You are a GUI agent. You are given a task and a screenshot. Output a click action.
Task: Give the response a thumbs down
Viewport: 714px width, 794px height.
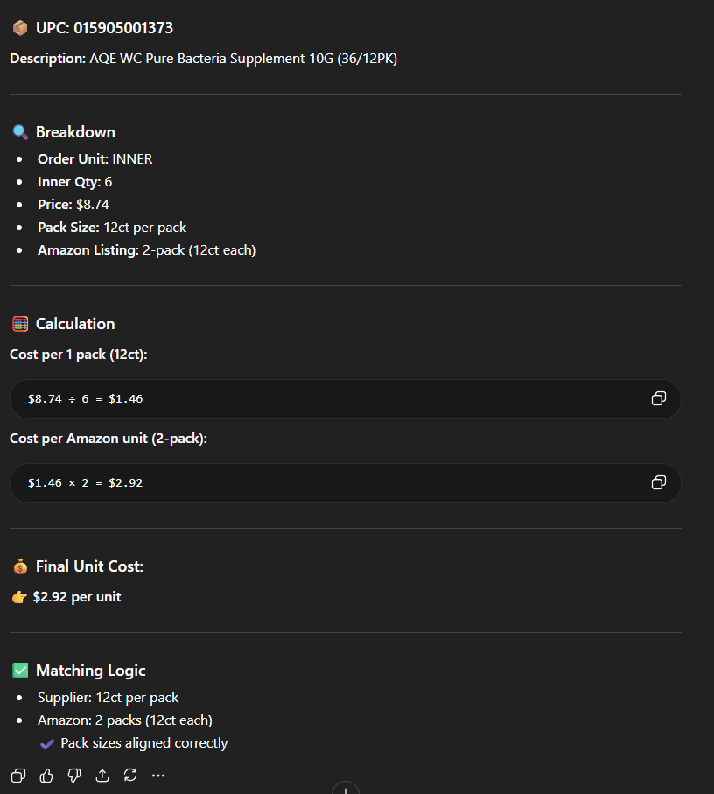[74, 775]
